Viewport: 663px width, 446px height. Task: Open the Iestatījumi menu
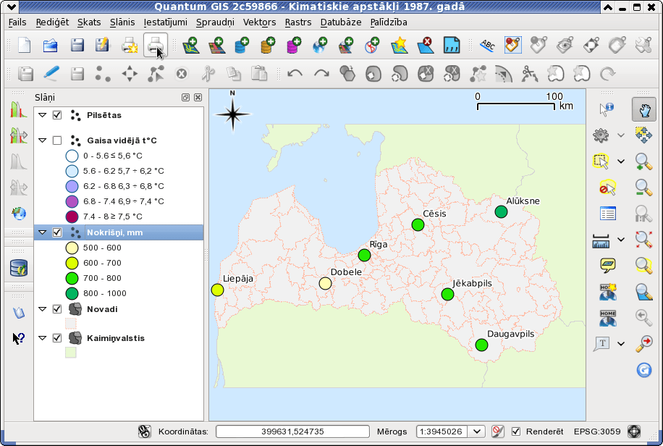pyautogui.click(x=165, y=22)
